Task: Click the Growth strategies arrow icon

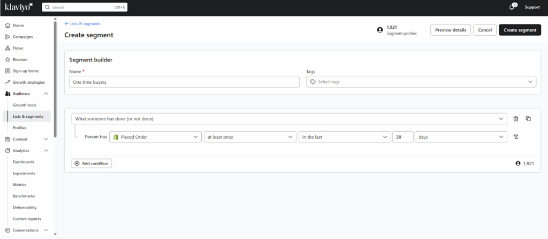Action: (x=7, y=82)
